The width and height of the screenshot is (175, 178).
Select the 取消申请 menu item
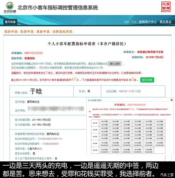click(27, 32)
